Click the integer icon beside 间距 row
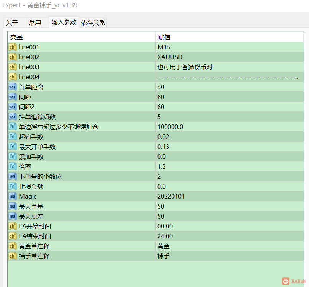The height and width of the screenshot is (287, 309). [x=12, y=97]
